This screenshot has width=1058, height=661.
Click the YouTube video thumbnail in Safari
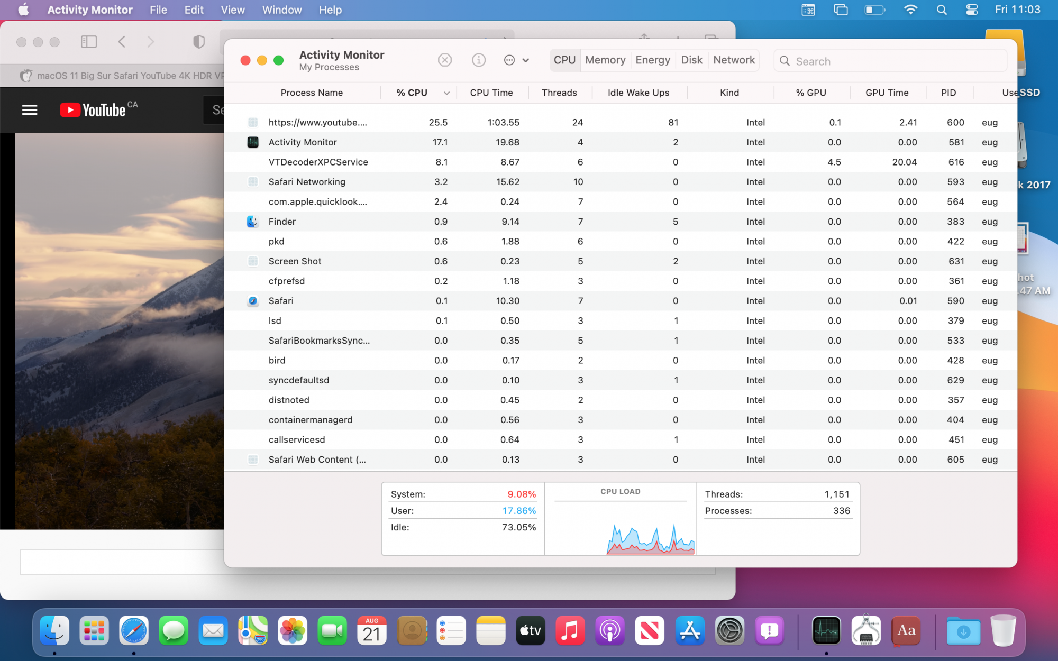(120, 331)
